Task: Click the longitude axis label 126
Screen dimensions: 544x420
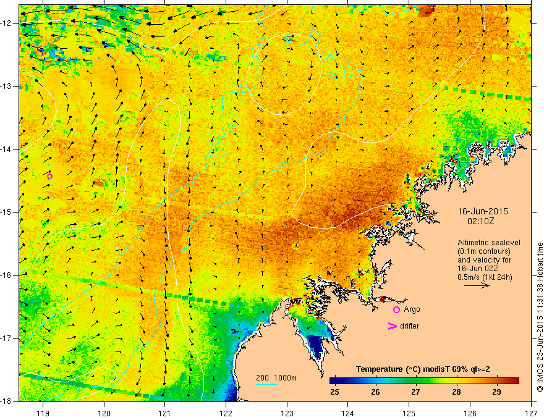Action: (470, 413)
